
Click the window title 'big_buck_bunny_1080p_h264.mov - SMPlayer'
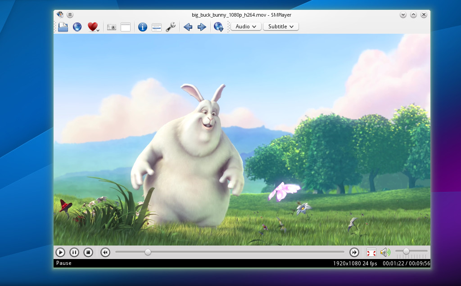tap(241, 15)
